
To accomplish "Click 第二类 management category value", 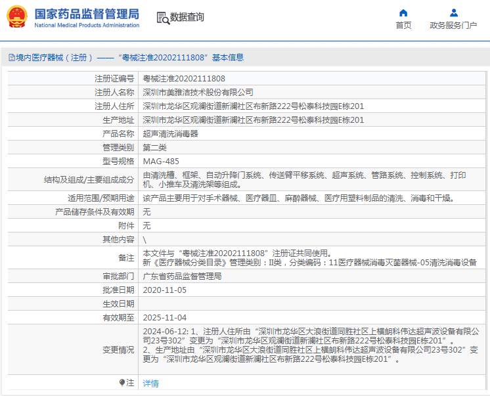I will [155, 148].
